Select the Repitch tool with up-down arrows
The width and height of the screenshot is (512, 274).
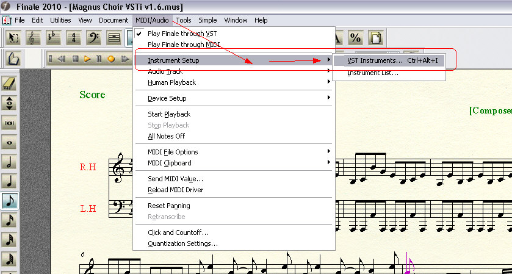(10, 103)
